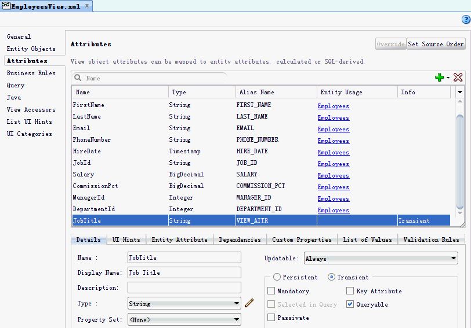The width and height of the screenshot is (471, 328).
Task: Sort by the Info column header
Action: tap(424, 92)
